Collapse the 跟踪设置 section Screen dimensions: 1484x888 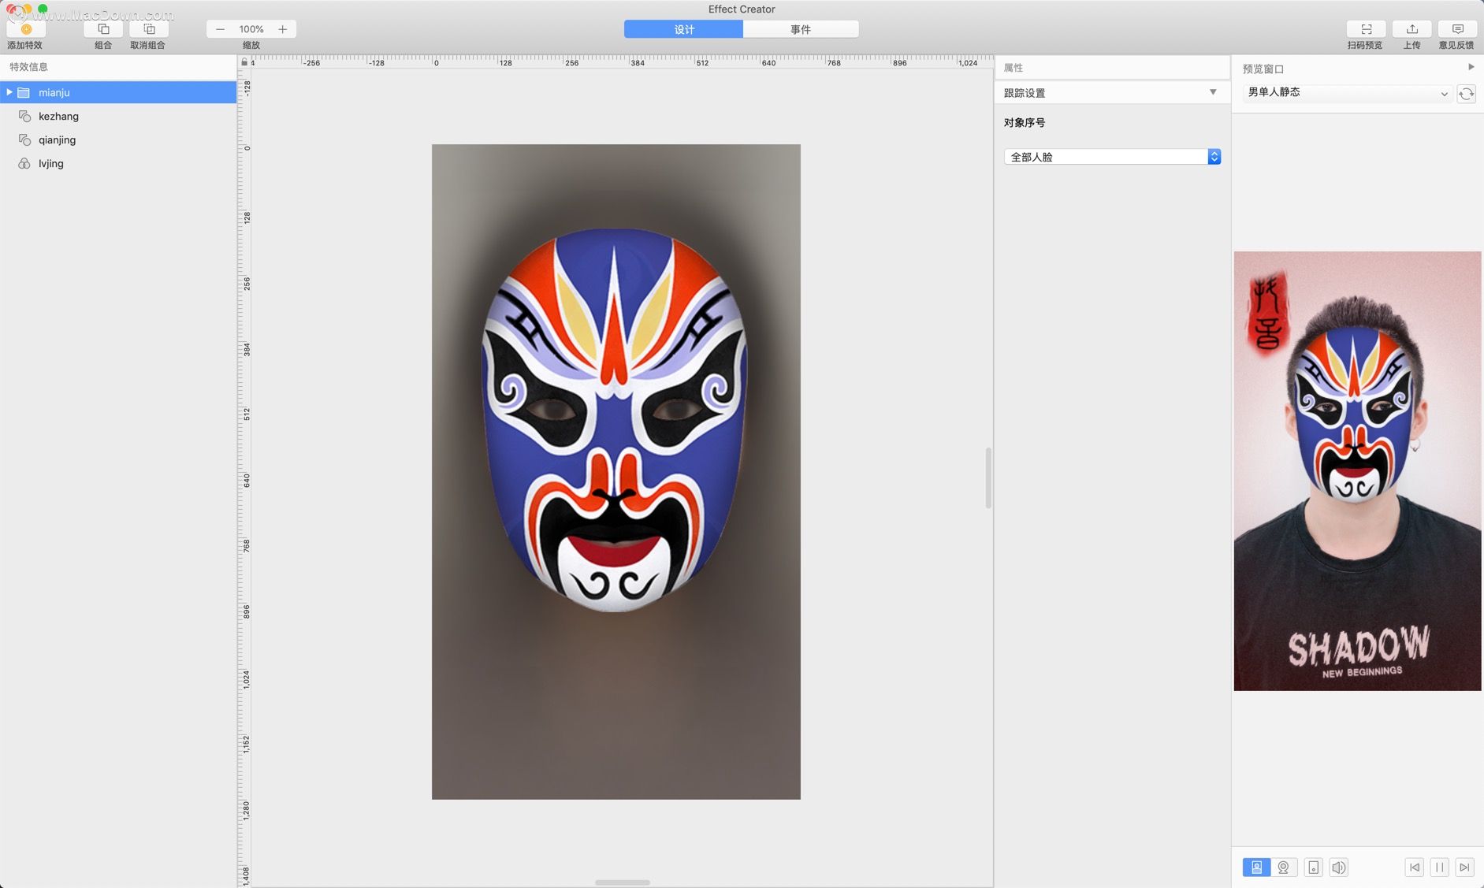pos(1213,92)
